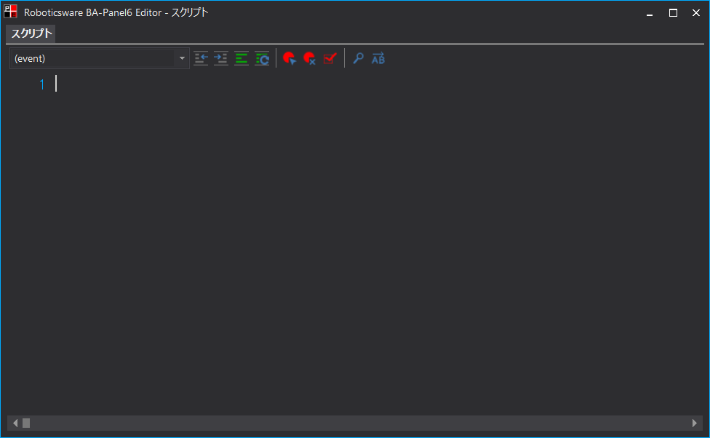Click the BA-Panel6 application logo icon
Image resolution: width=710 pixels, height=438 pixels.
point(9,12)
